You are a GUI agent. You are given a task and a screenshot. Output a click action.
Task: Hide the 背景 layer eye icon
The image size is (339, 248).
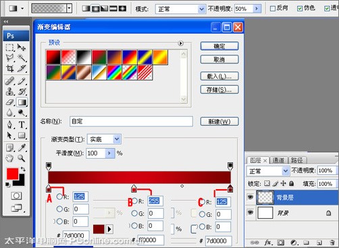250,212
